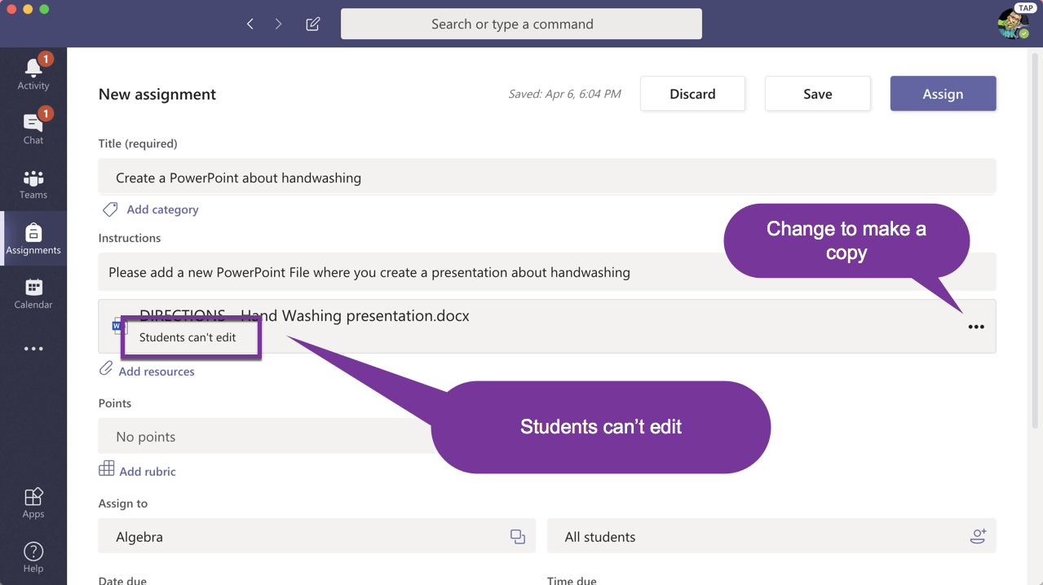1043x585 pixels.
Task: Open the user profile avatar menu
Action: point(1012,24)
